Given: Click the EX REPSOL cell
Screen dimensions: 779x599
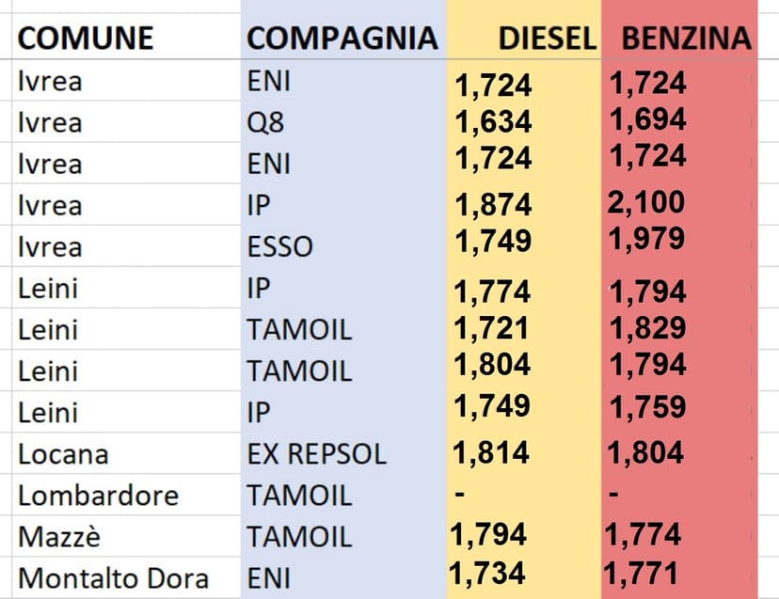Looking at the screenshot, I should click(x=316, y=454).
